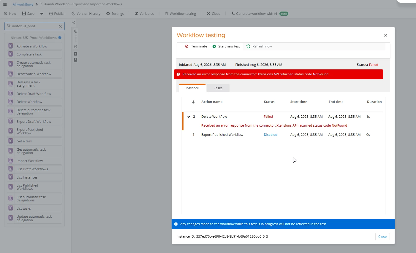Switch to the Tasks tab
The height and width of the screenshot is (253, 416).
[x=218, y=88]
